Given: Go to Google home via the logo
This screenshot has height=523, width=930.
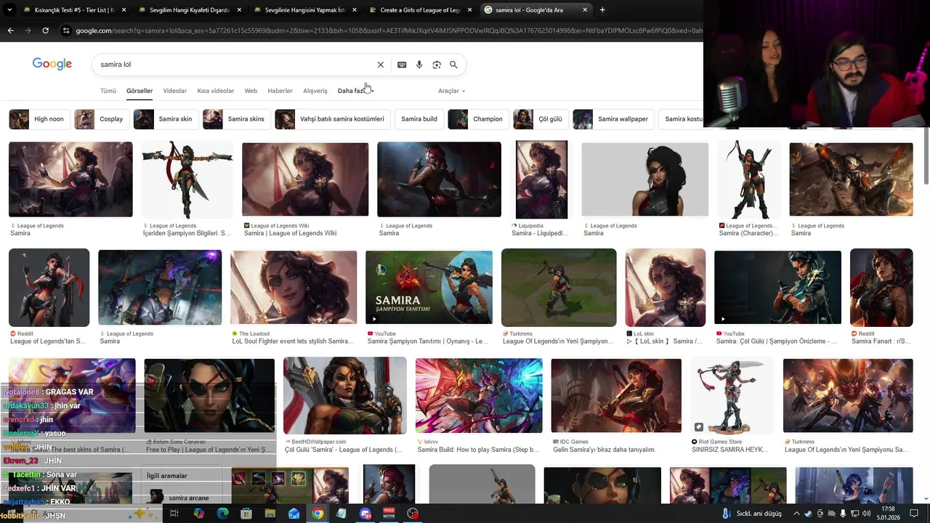Looking at the screenshot, I should tap(52, 64).
